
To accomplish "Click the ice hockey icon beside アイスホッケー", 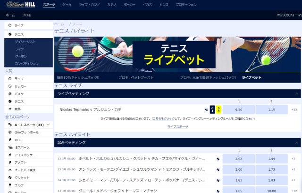I will point(10,155).
